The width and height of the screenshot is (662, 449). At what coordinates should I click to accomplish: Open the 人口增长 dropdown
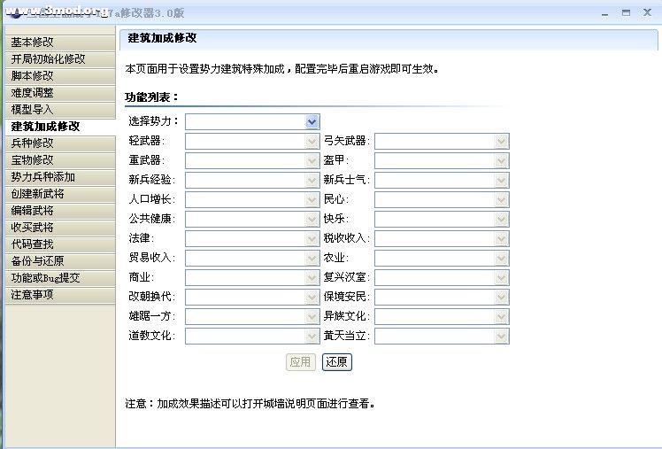point(251,199)
